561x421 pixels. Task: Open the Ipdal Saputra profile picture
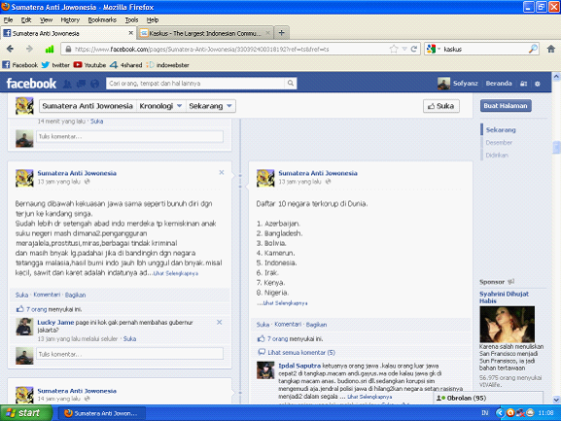tap(265, 370)
